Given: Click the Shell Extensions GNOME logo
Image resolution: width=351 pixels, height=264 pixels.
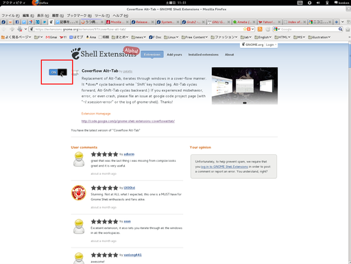Looking at the screenshot, I should (x=104, y=53).
